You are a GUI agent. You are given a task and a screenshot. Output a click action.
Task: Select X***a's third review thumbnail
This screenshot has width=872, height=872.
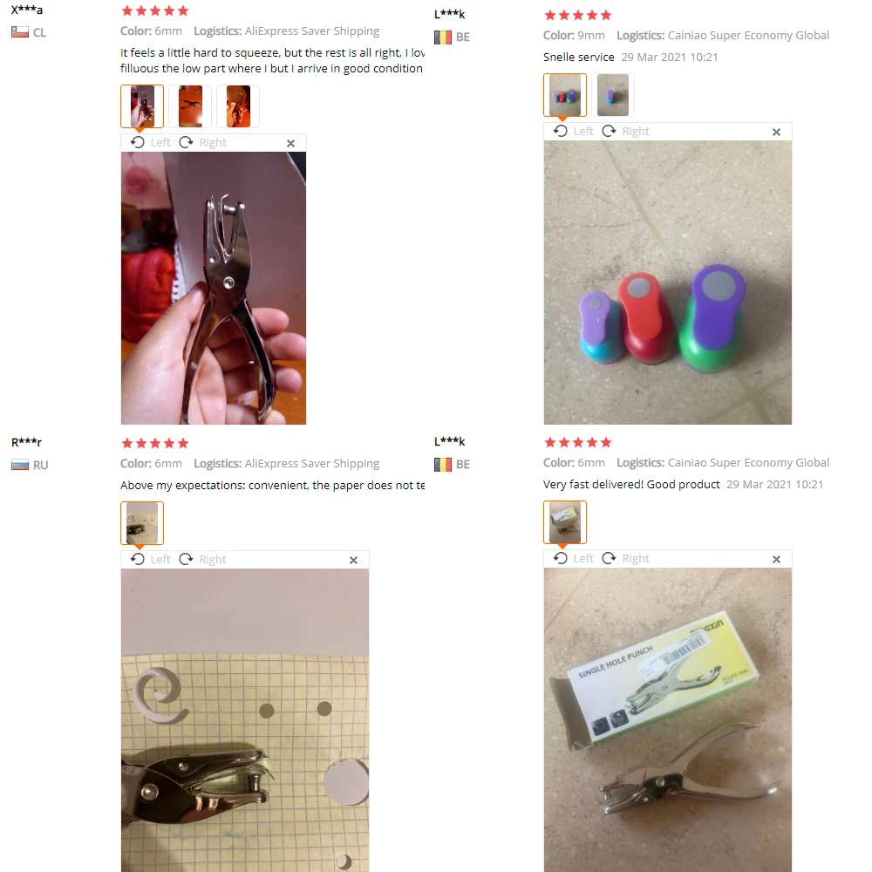(238, 106)
